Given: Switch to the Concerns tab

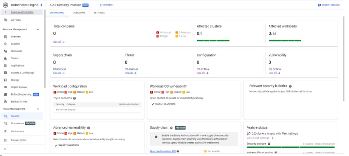Looking at the screenshot, I should 79,13.
